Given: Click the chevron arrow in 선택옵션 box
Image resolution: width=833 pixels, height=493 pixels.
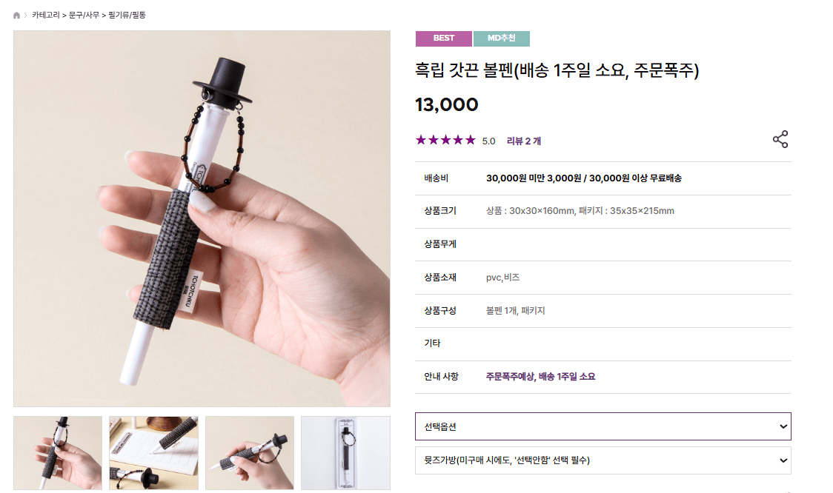Looking at the screenshot, I should coord(783,426).
